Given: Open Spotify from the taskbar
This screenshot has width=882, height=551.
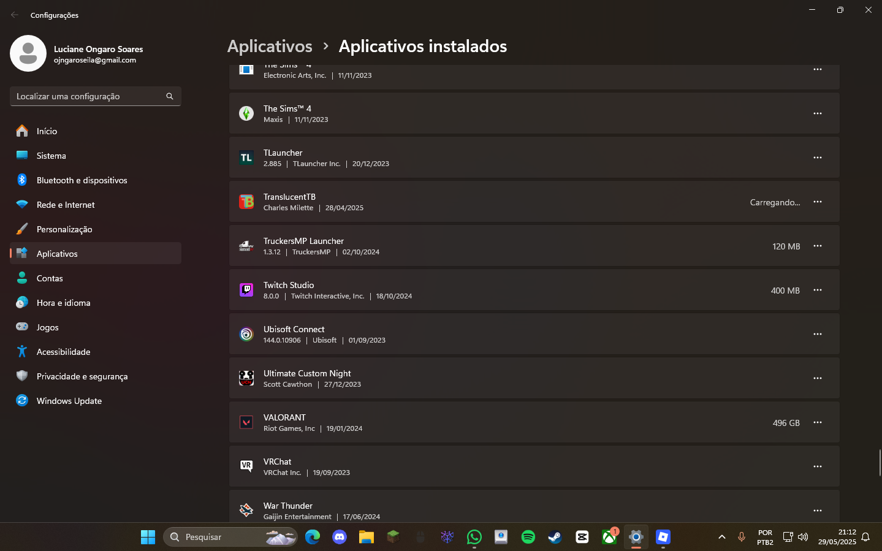Looking at the screenshot, I should pos(528,537).
